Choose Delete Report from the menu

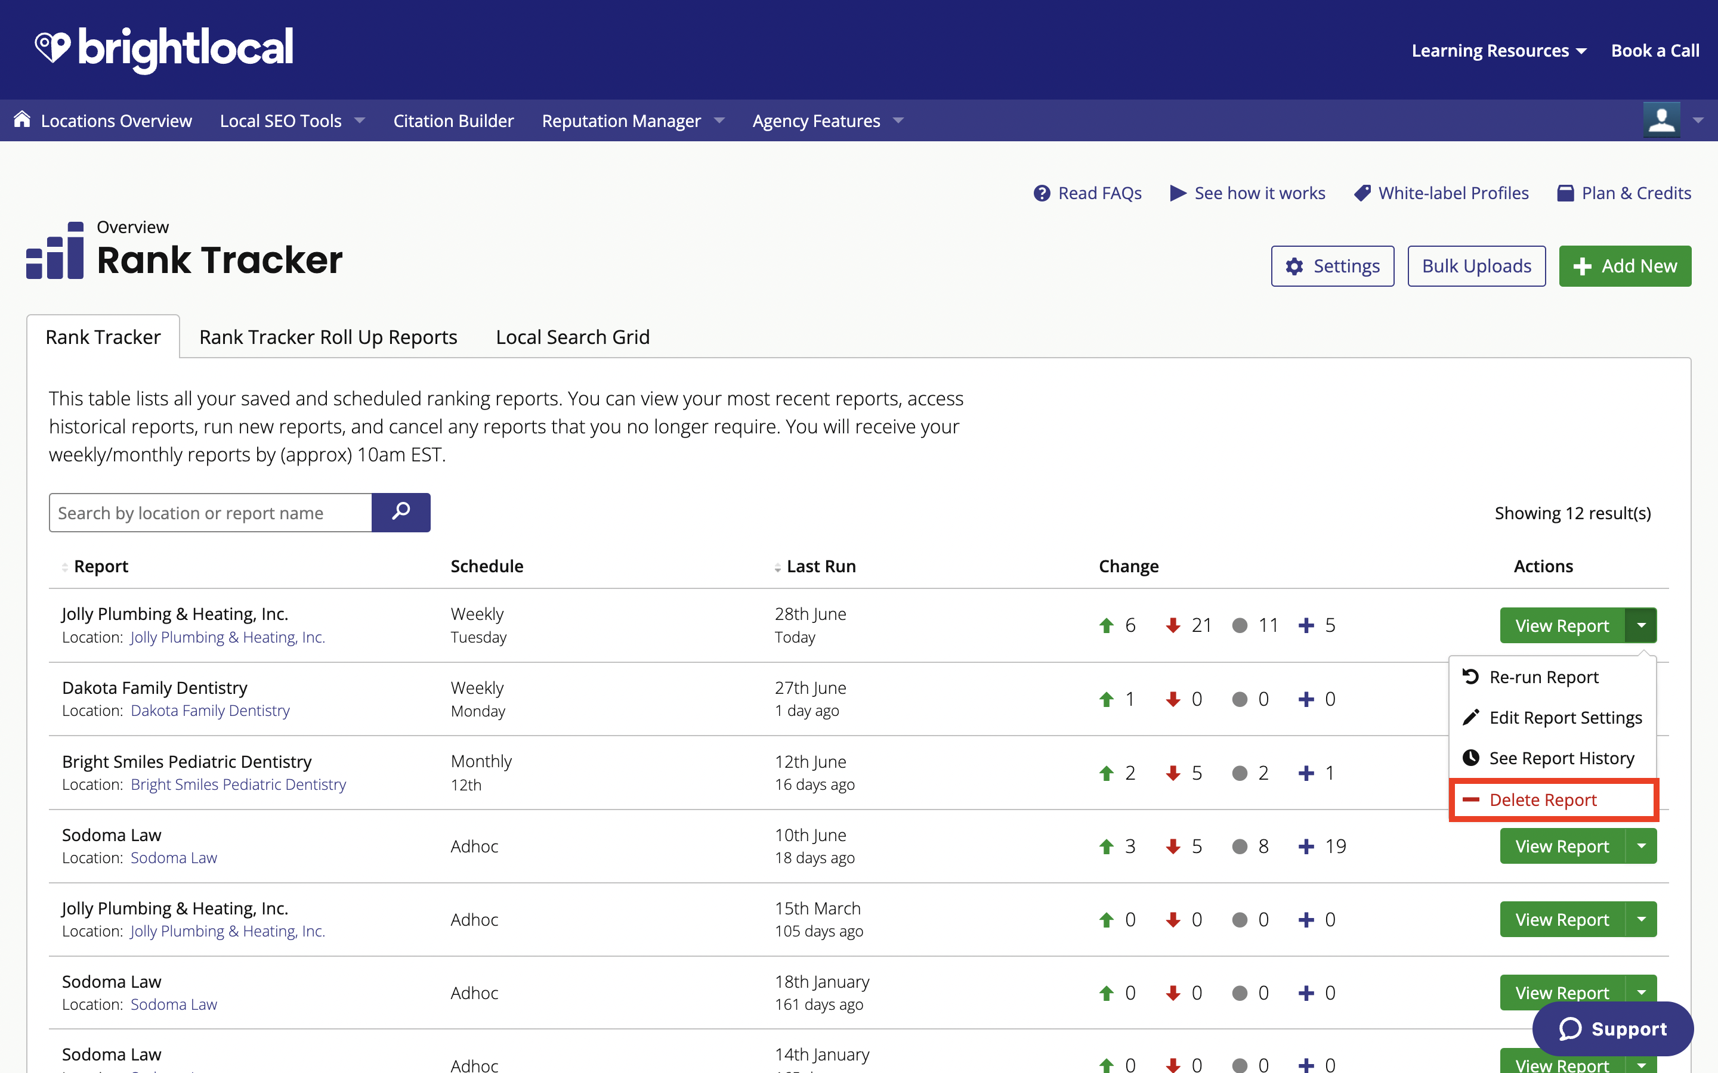[1553, 800]
